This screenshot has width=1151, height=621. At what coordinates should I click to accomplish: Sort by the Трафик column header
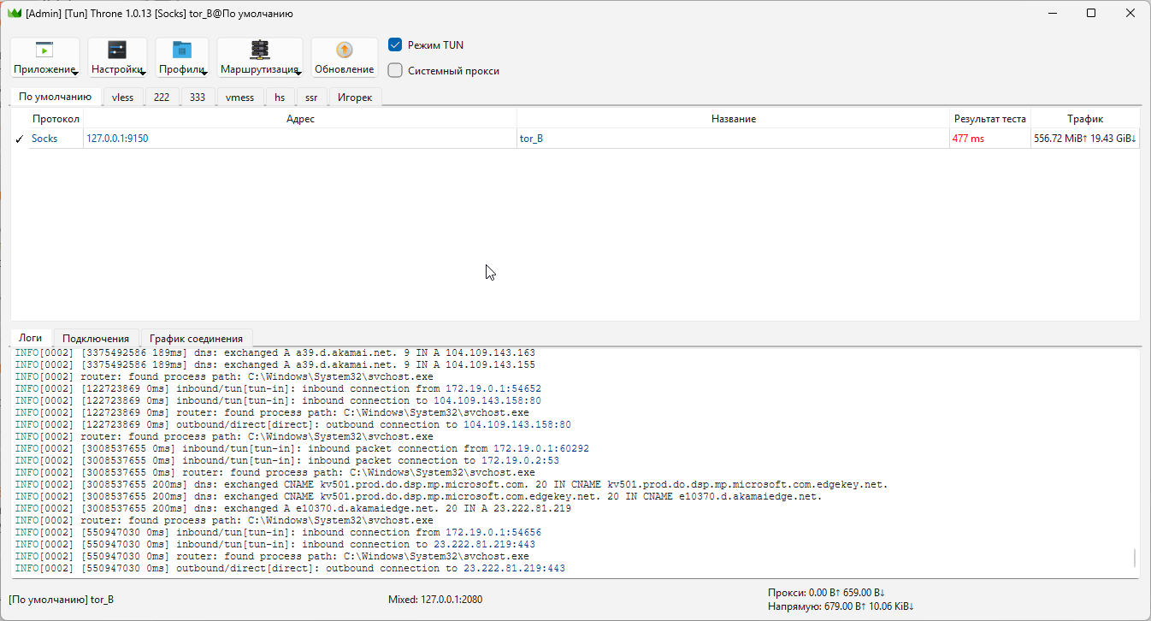[1085, 119]
